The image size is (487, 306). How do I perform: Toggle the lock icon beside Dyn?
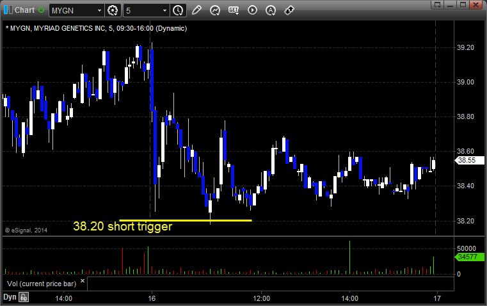tap(24, 297)
